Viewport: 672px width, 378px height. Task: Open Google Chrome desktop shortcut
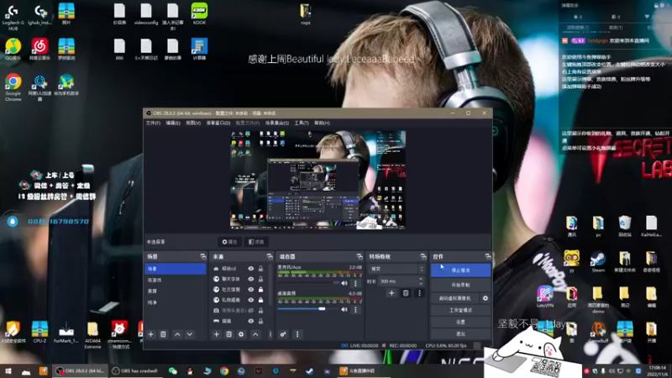(x=13, y=87)
